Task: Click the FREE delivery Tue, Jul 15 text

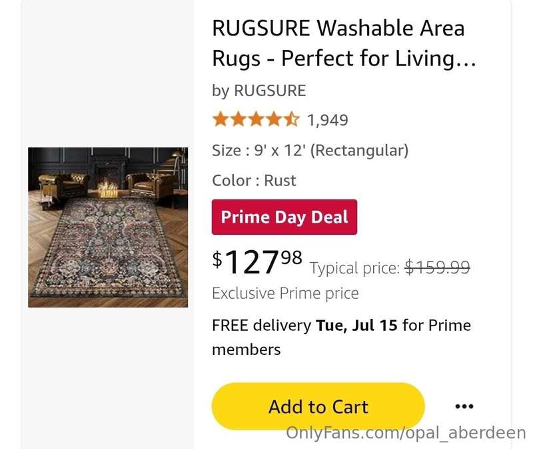Action: (x=304, y=326)
